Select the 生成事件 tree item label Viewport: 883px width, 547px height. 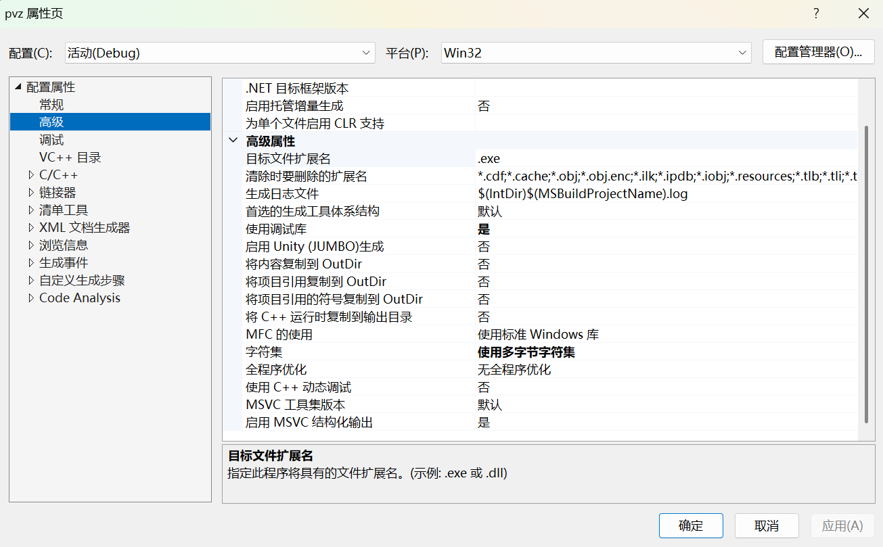point(64,263)
